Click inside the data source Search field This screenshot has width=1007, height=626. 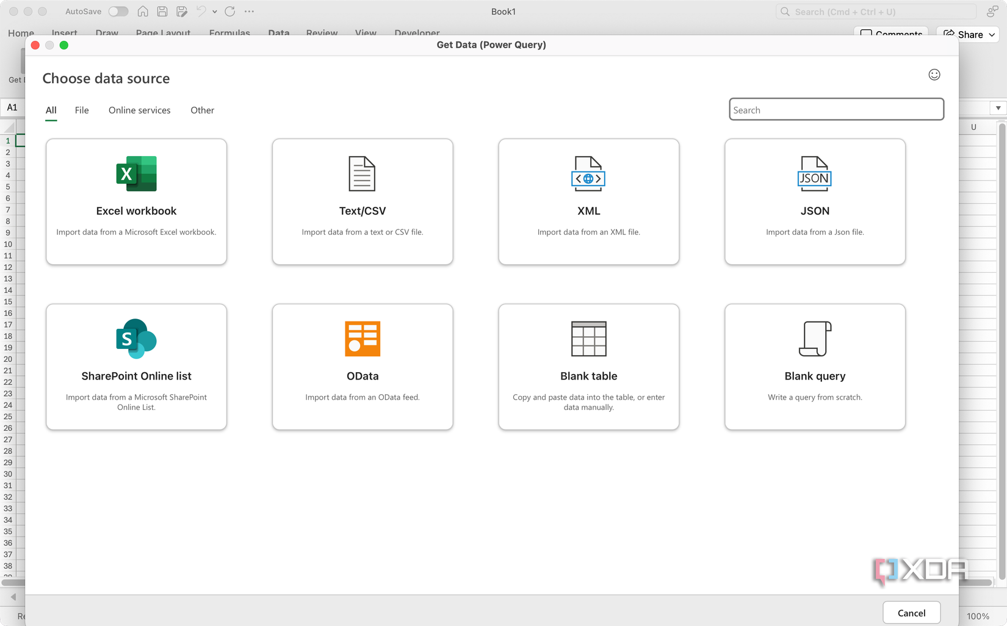[836, 110]
